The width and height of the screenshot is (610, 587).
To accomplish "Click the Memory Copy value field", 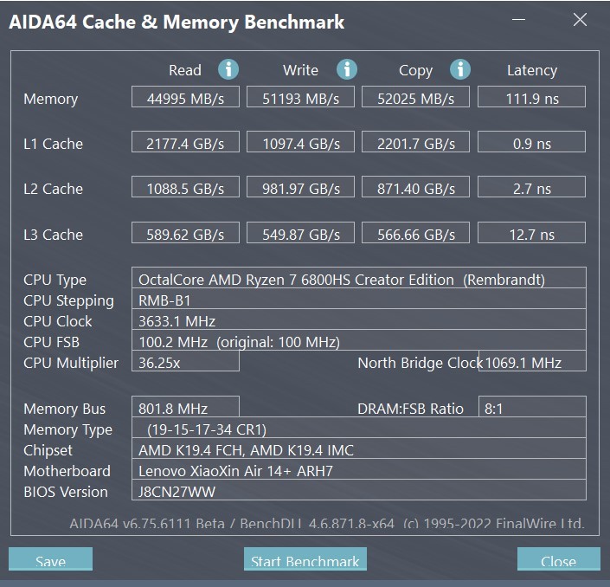I will [415, 98].
